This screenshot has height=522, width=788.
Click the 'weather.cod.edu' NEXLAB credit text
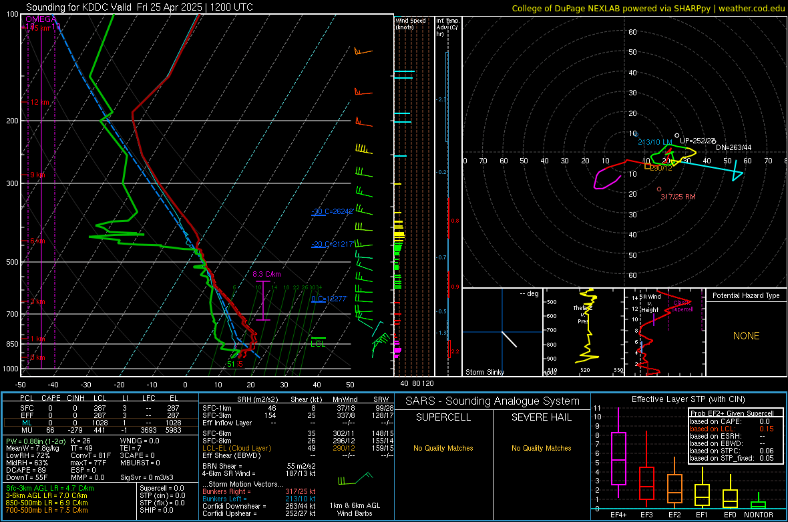(x=751, y=8)
